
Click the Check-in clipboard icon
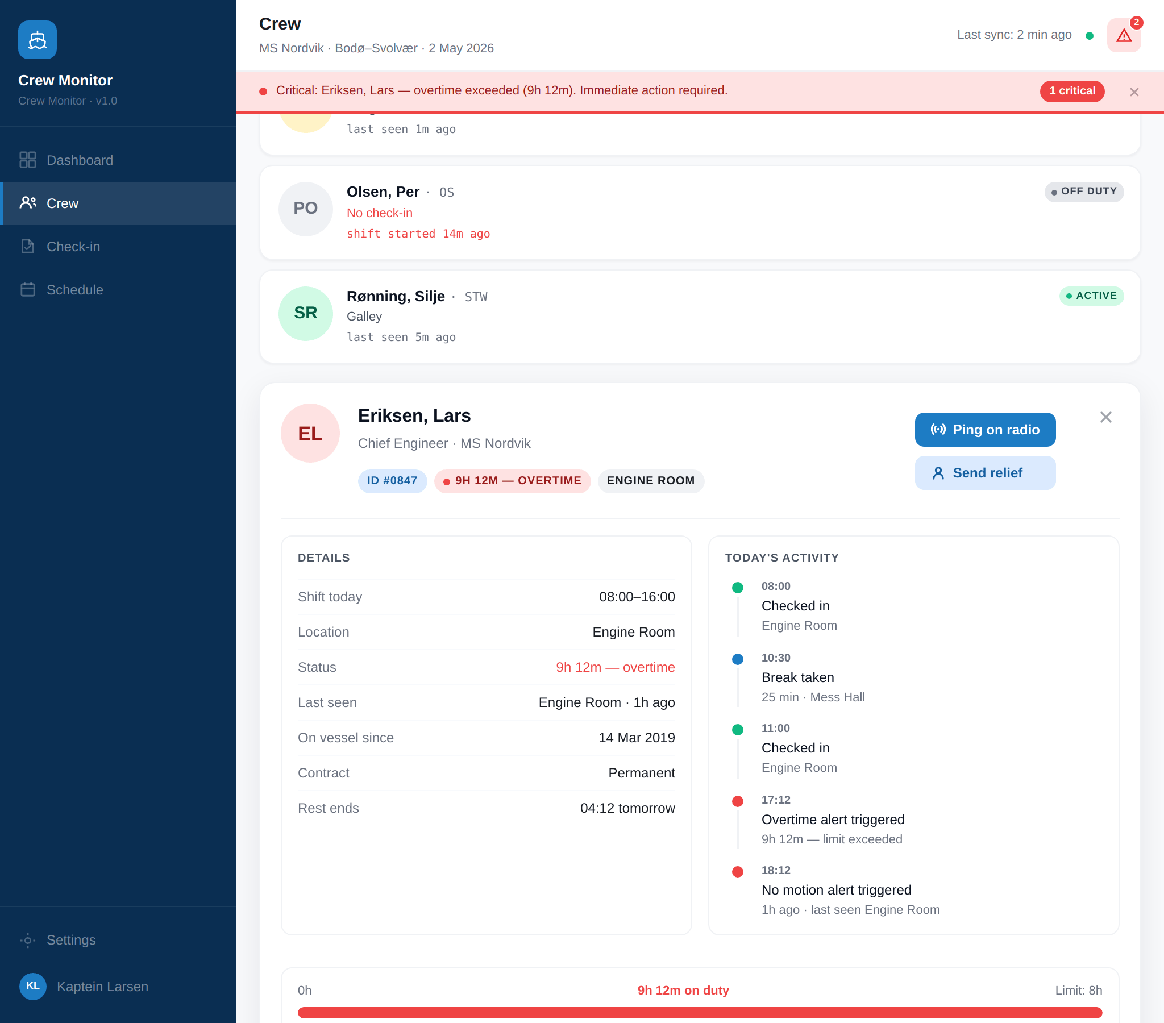coord(27,247)
